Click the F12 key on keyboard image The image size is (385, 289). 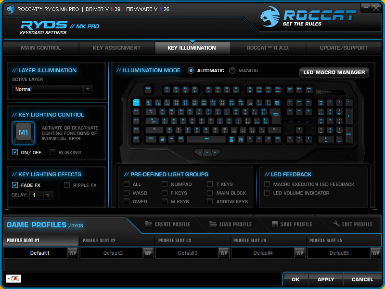click(x=278, y=89)
